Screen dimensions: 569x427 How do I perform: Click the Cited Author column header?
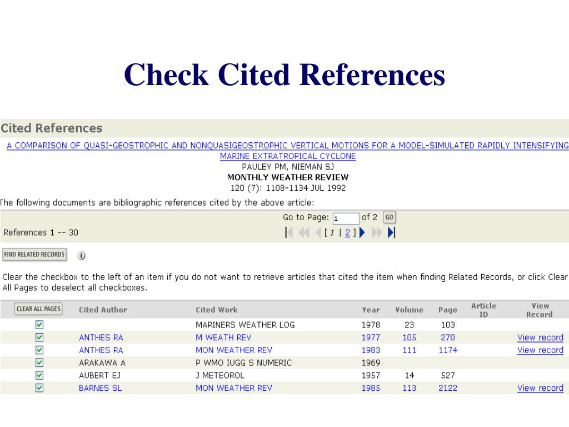[103, 310]
